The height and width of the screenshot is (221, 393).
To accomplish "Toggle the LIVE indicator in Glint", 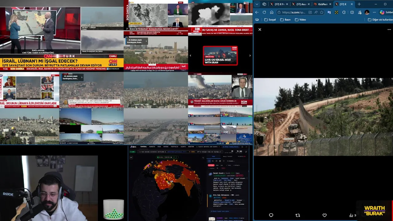I will pyautogui.click(x=133, y=152).
